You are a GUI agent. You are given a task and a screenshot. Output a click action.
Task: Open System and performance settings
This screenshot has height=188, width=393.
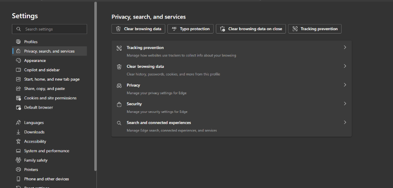(x=49, y=151)
